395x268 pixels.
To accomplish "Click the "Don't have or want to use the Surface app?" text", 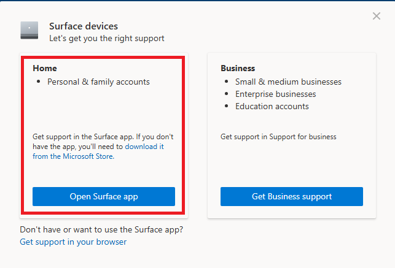I will pyautogui.click(x=101, y=229).
